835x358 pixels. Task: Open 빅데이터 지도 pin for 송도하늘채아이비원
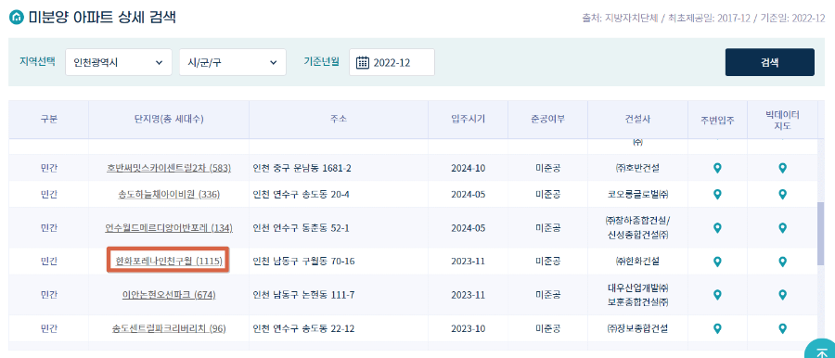[782, 194]
